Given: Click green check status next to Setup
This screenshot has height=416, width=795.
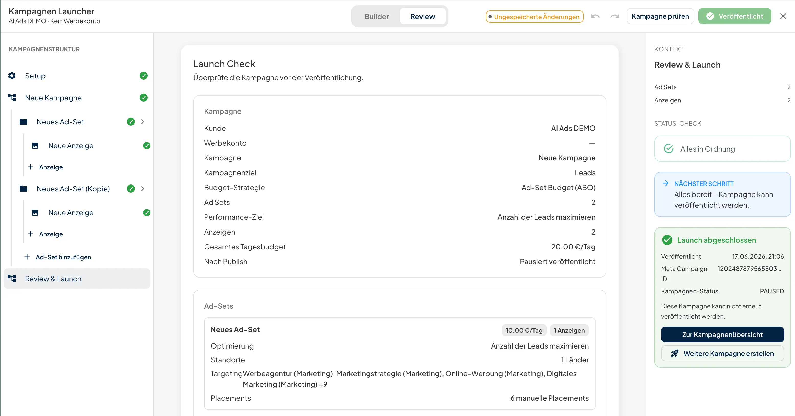Looking at the screenshot, I should [x=143, y=76].
